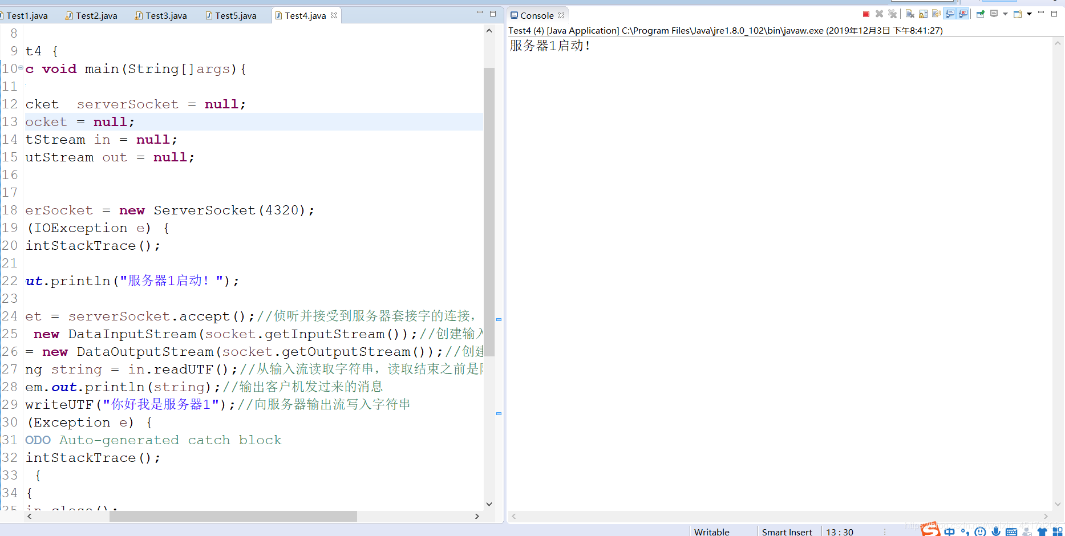Click up arrow of editor vertical scrollbar
The width and height of the screenshot is (1065, 536).
pyautogui.click(x=489, y=31)
